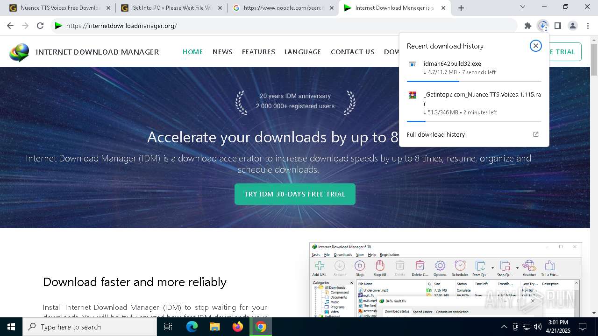The width and height of the screenshot is (598, 336).
Task: Click the Nuance rar download progress bar
Action: click(x=474, y=121)
